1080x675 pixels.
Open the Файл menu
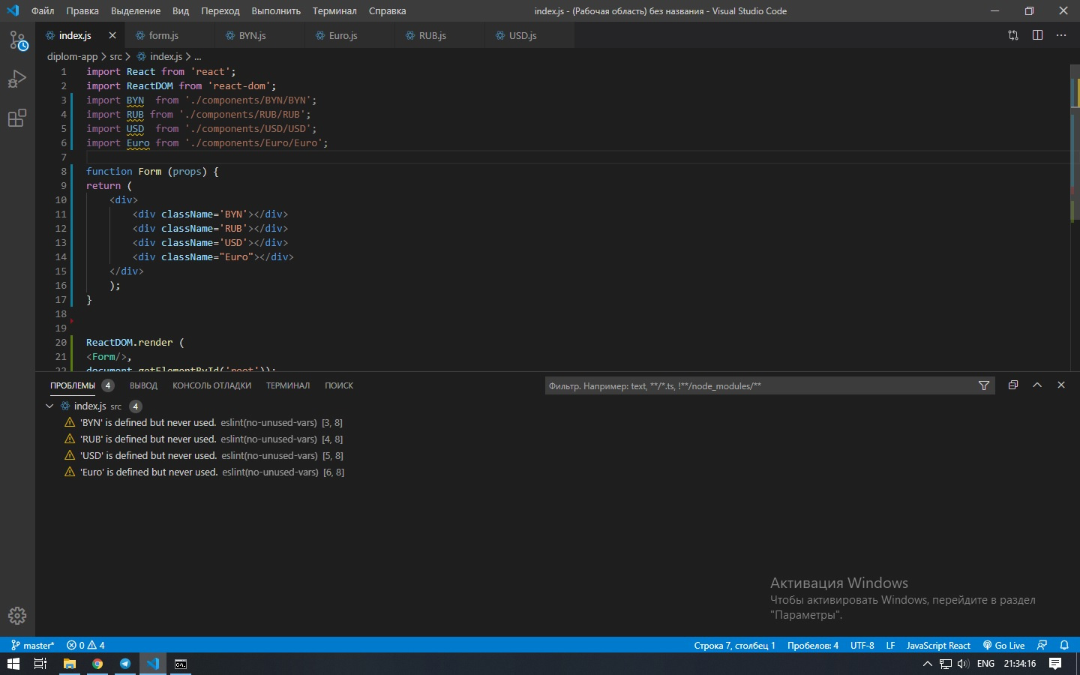click(43, 10)
